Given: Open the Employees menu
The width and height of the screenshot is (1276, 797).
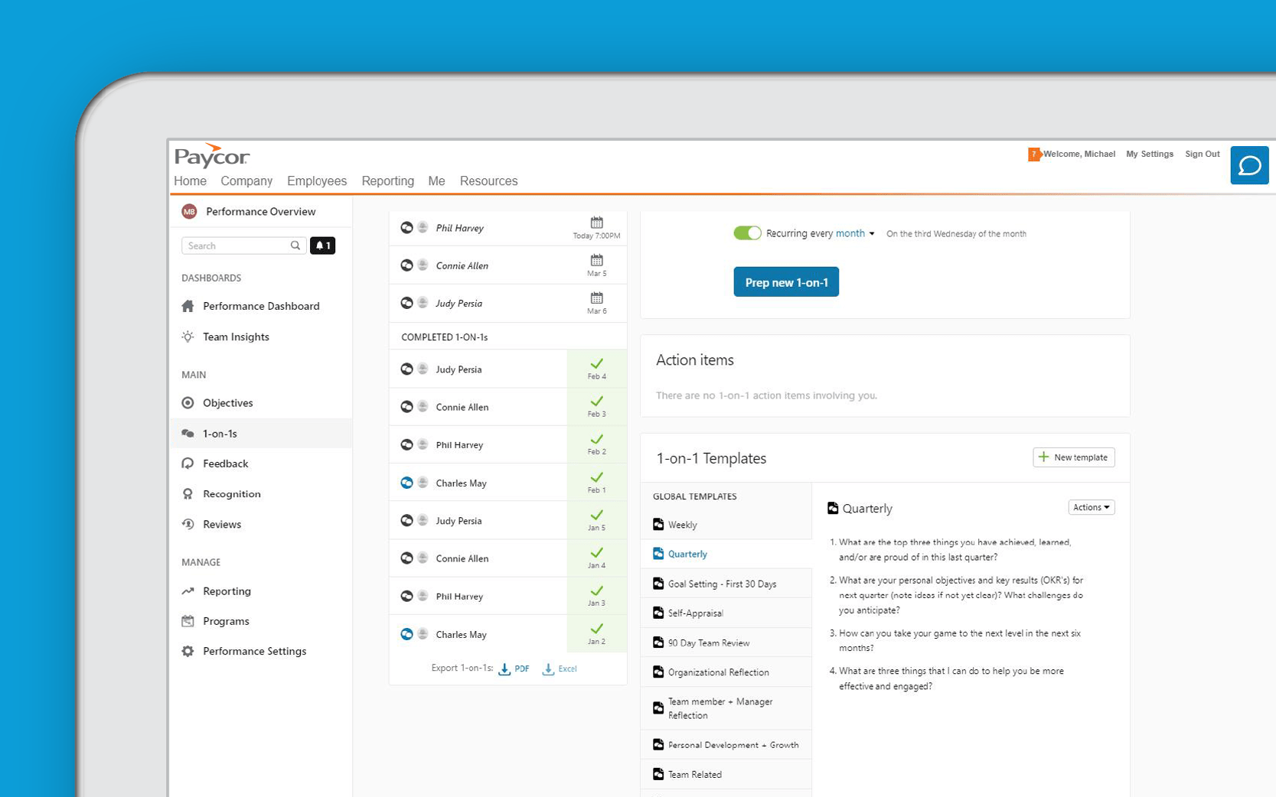Looking at the screenshot, I should tap(317, 181).
